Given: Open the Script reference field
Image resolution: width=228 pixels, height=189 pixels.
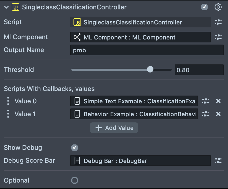Looking at the screenshot, I should click(x=140, y=22).
